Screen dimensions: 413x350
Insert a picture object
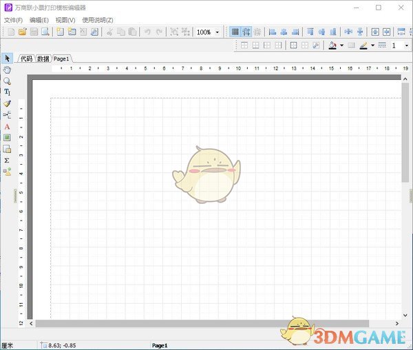tap(7, 138)
